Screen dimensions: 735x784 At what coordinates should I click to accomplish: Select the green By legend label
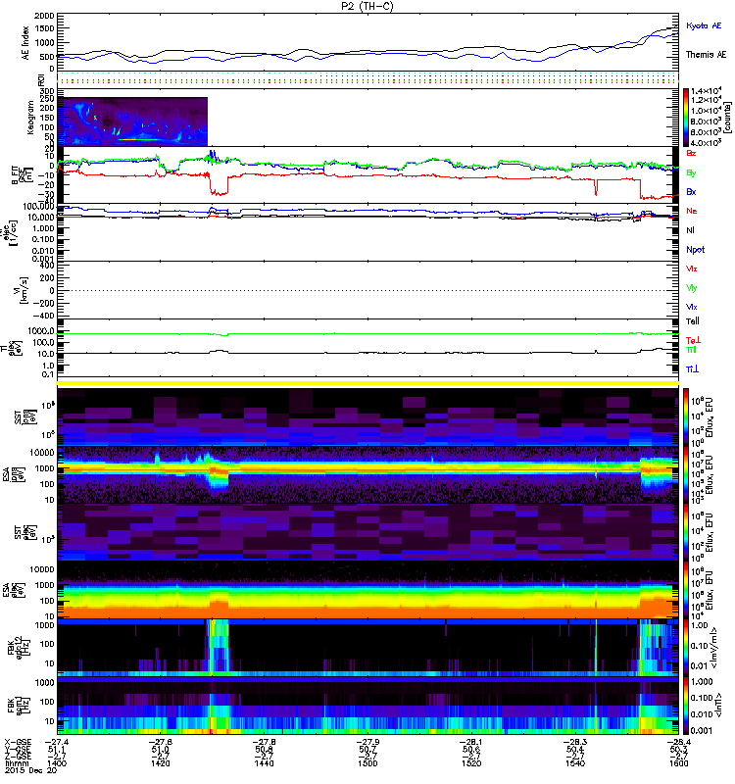[692, 172]
